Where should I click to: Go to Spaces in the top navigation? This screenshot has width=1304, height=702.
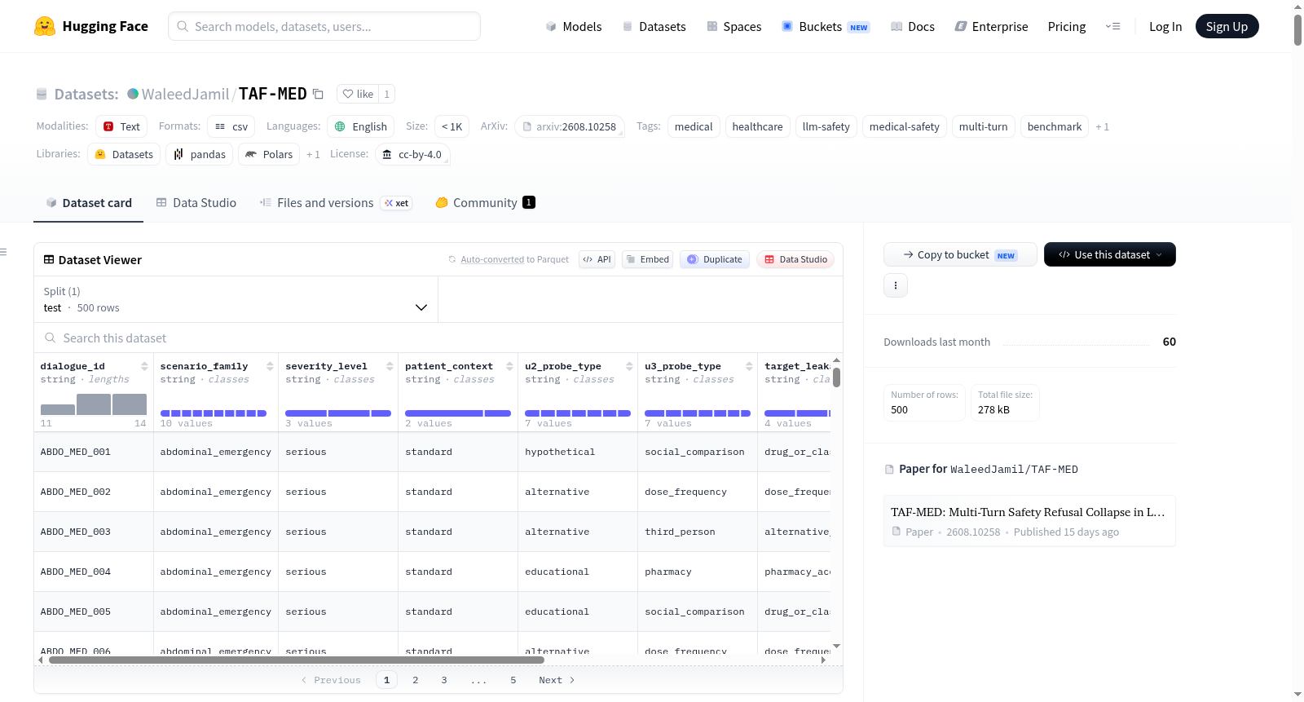click(734, 26)
